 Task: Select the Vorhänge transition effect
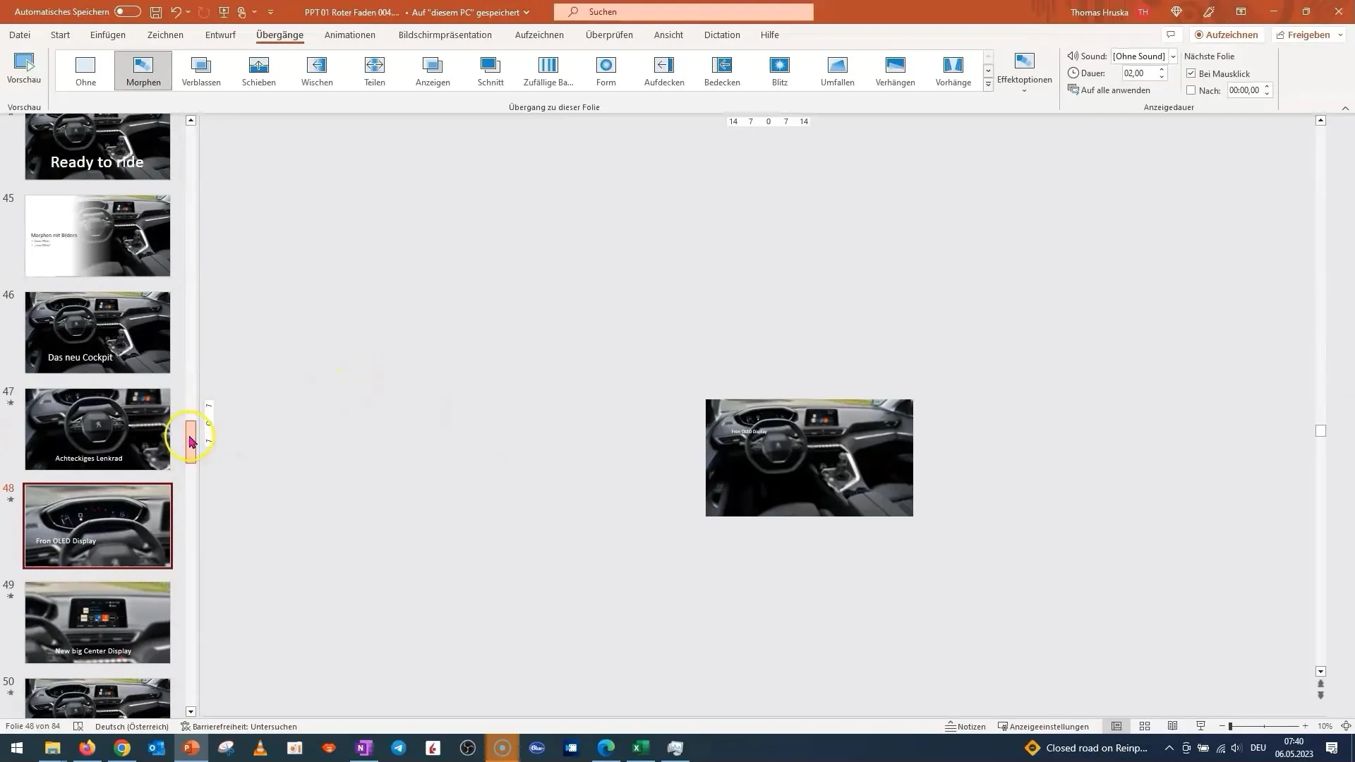click(x=953, y=71)
